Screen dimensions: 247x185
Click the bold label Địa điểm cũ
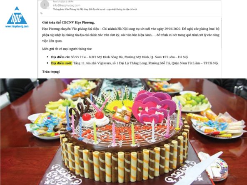pos(60,57)
